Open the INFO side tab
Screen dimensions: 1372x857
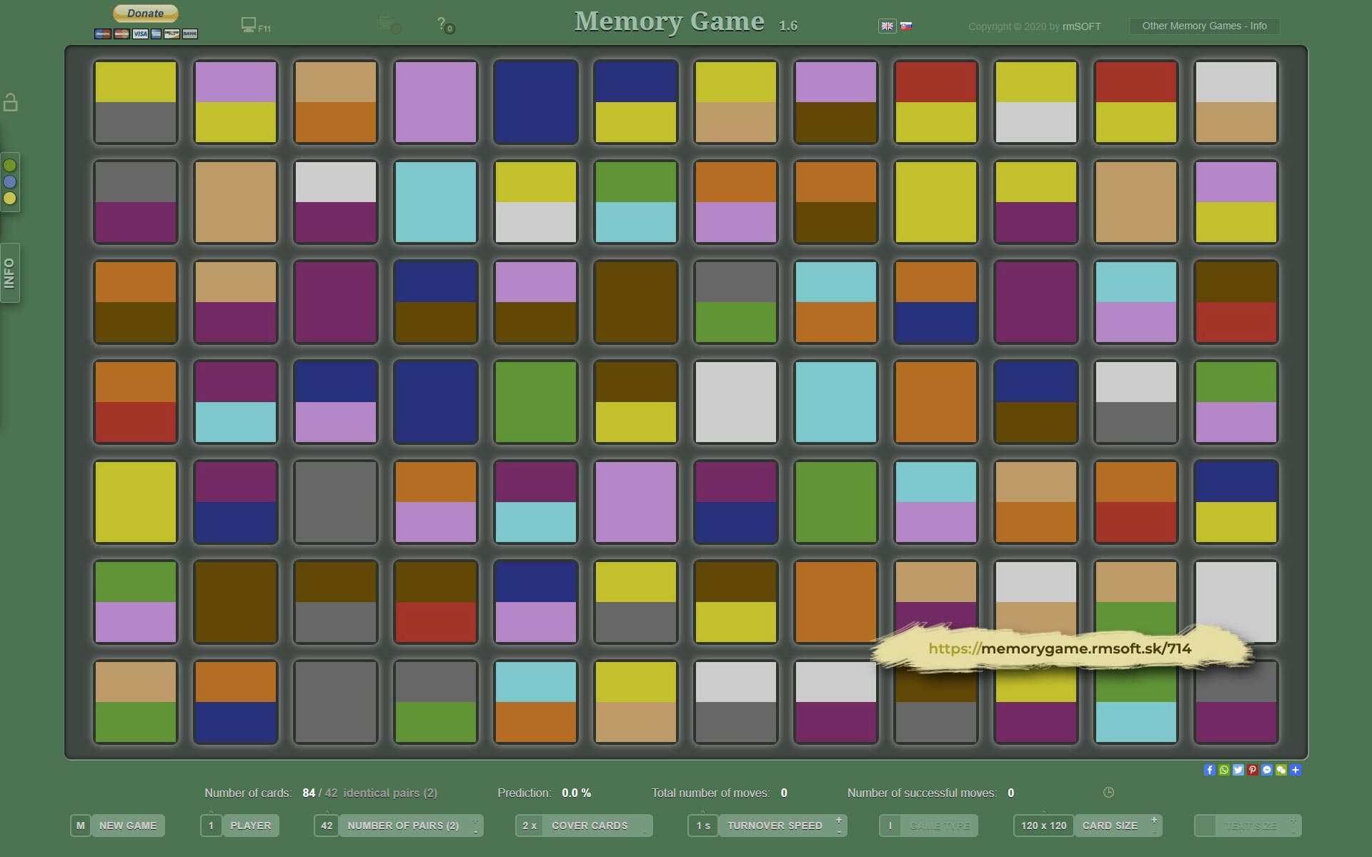(9, 273)
